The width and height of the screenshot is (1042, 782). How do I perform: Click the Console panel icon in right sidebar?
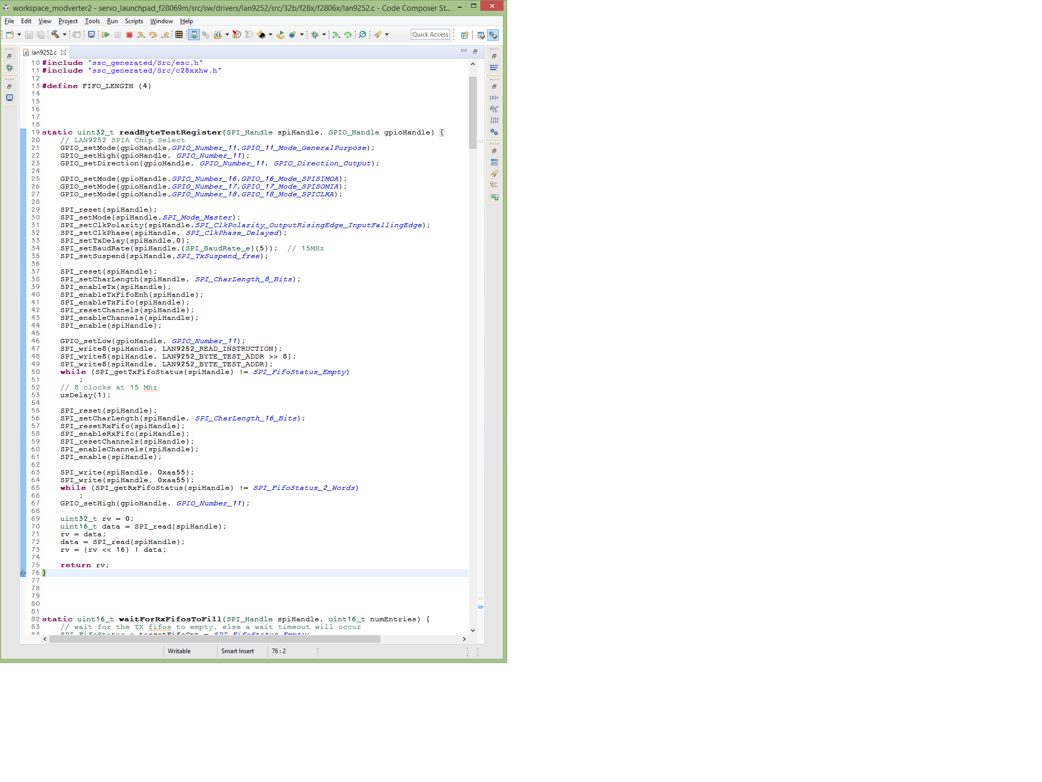pyautogui.click(x=494, y=162)
